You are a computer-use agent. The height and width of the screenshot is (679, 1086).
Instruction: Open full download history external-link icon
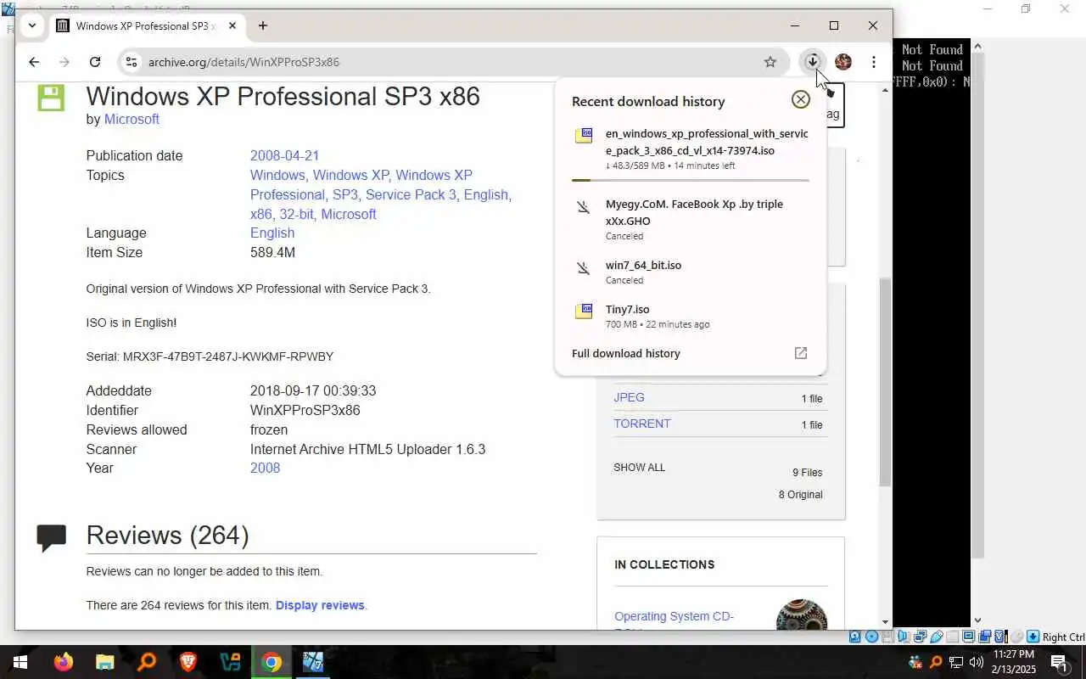pyautogui.click(x=800, y=353)
